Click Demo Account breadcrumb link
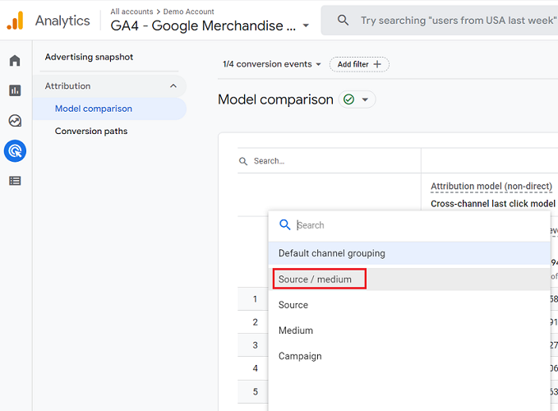The image size is (558, 411). 189,12
